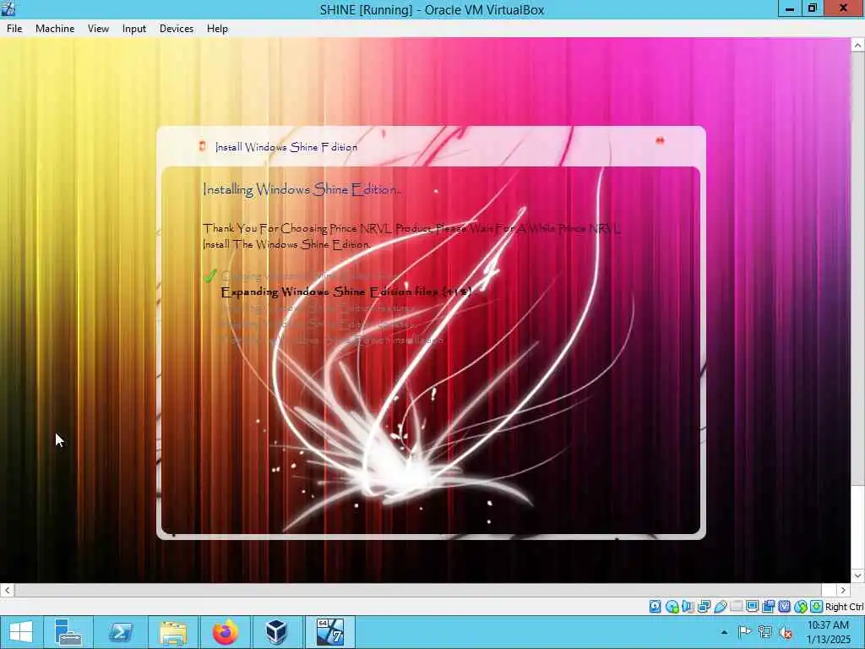The height and width of the screenshot is (649, 865).
Task: Open the Input menu
Action: (x=134, y=29)
